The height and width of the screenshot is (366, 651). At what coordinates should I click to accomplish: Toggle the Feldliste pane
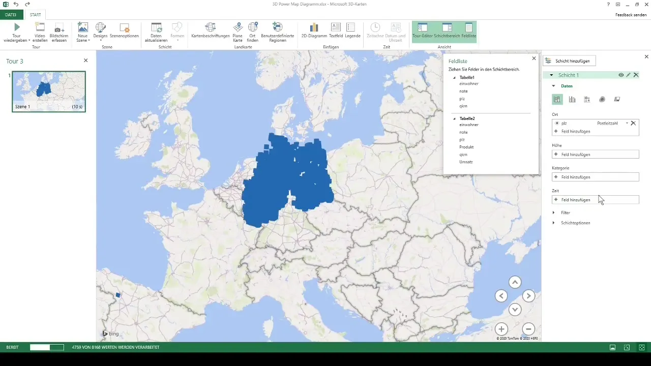click(468, 30)
